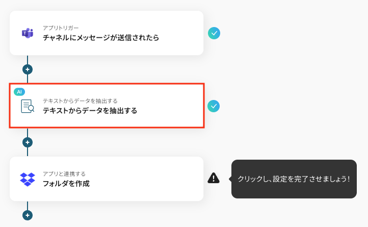Click the warning triangle beside フォルダを作成
The width and height of the screenshot is (368, 227).
pyautogui.click(x=214, y=178)
